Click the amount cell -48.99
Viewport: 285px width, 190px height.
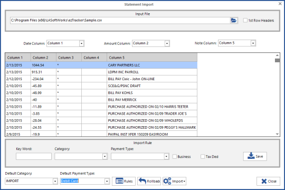pyautogui.click(x=43, y=93)
